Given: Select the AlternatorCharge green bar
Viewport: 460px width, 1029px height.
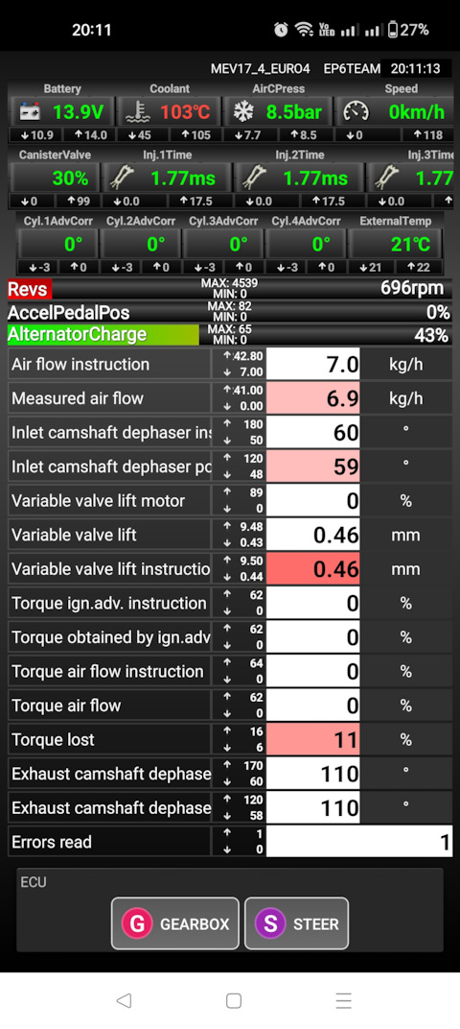Looking at the screenshot, I should 103,335.
